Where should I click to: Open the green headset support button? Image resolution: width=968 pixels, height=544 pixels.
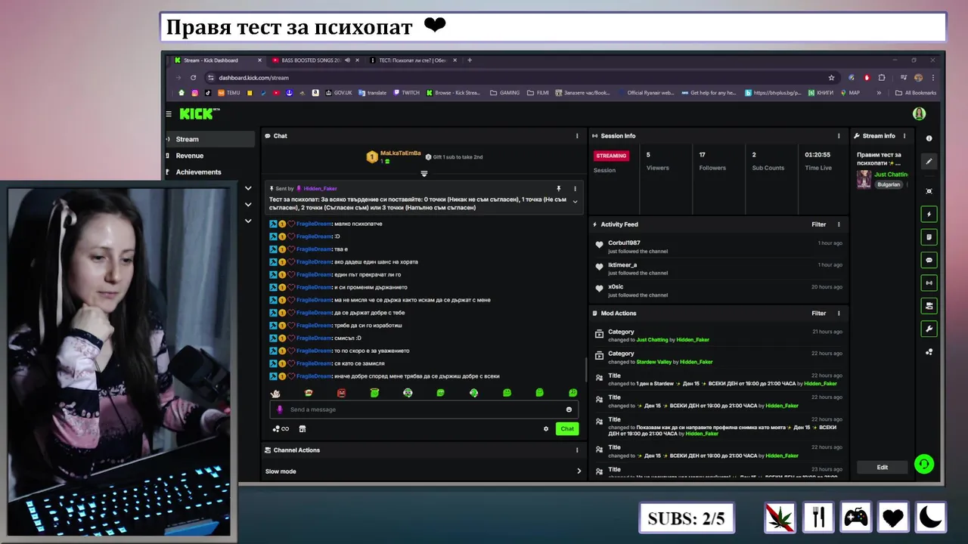(923, 464)
